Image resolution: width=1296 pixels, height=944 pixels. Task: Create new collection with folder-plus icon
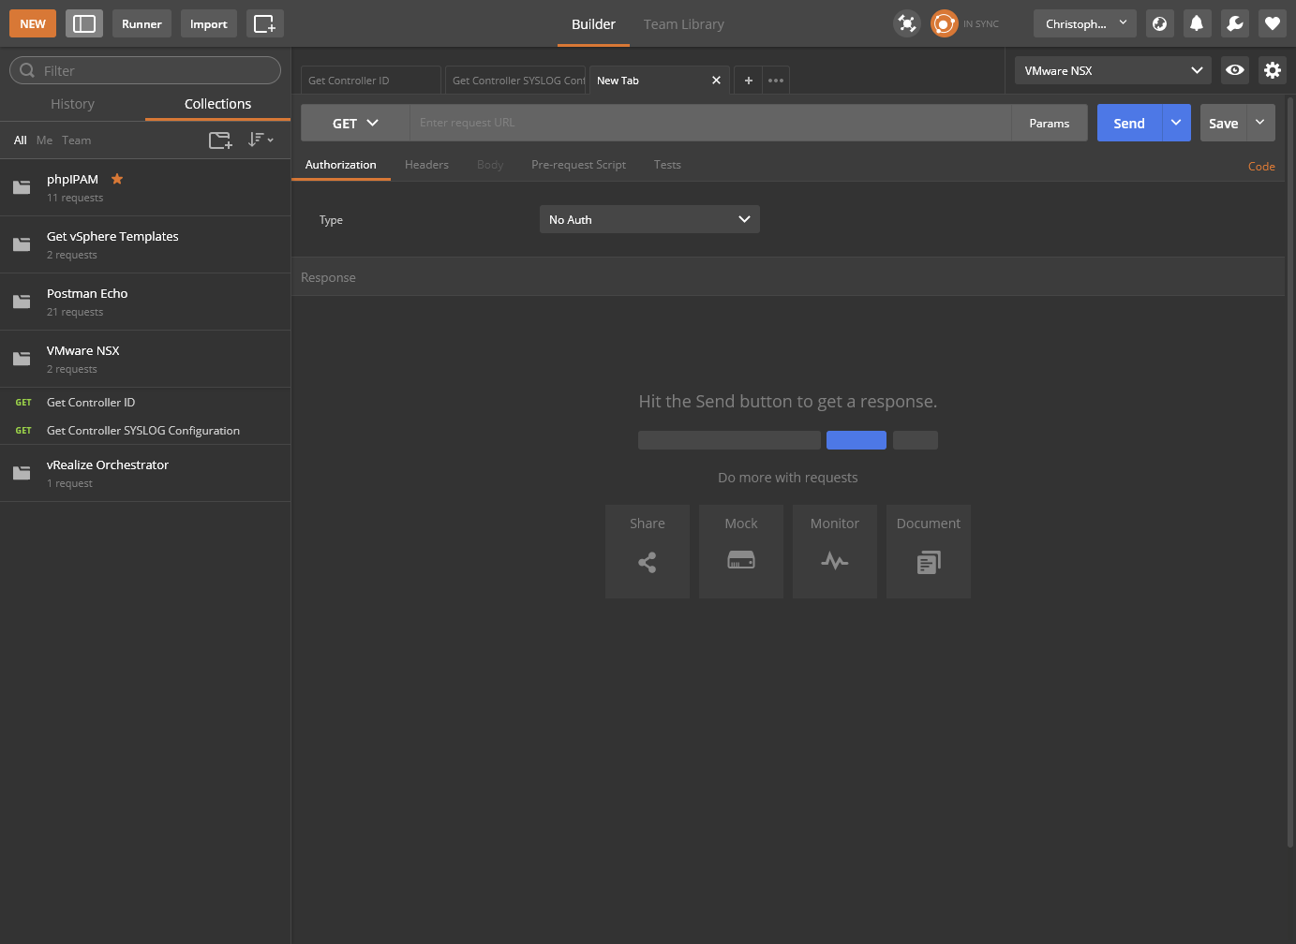pyautogui.click(x=220, y=140)
